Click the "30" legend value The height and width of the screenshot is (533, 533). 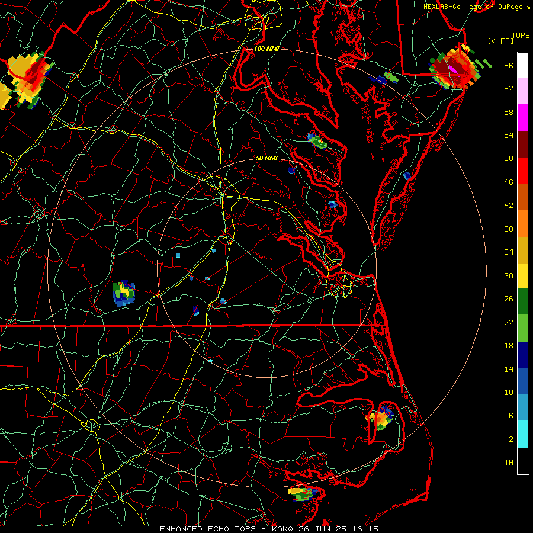[509, 275]
